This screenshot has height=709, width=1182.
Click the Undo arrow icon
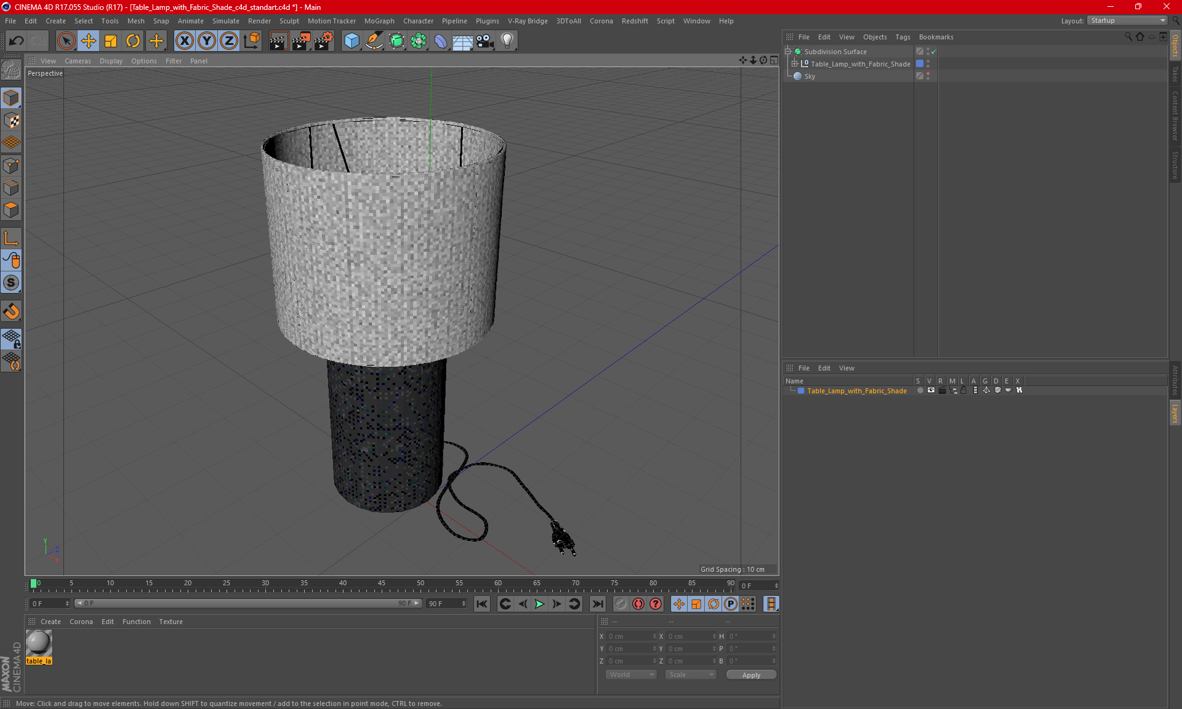[x=16, y=41]
